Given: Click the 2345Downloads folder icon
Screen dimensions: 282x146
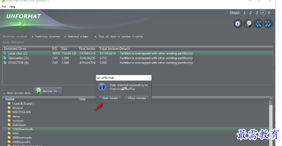Looking at the screenshot, I should (x=10, y=129).
